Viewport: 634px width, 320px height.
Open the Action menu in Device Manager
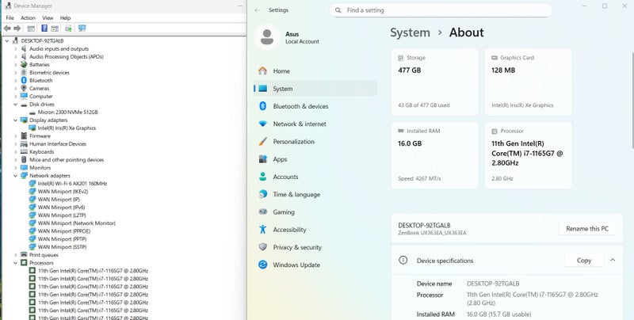(x=28, y=17)
